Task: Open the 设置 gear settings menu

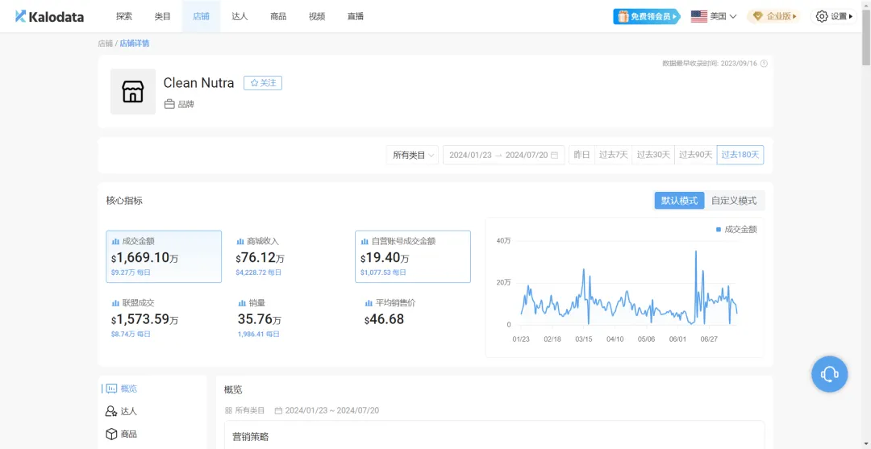Action: 834,16
